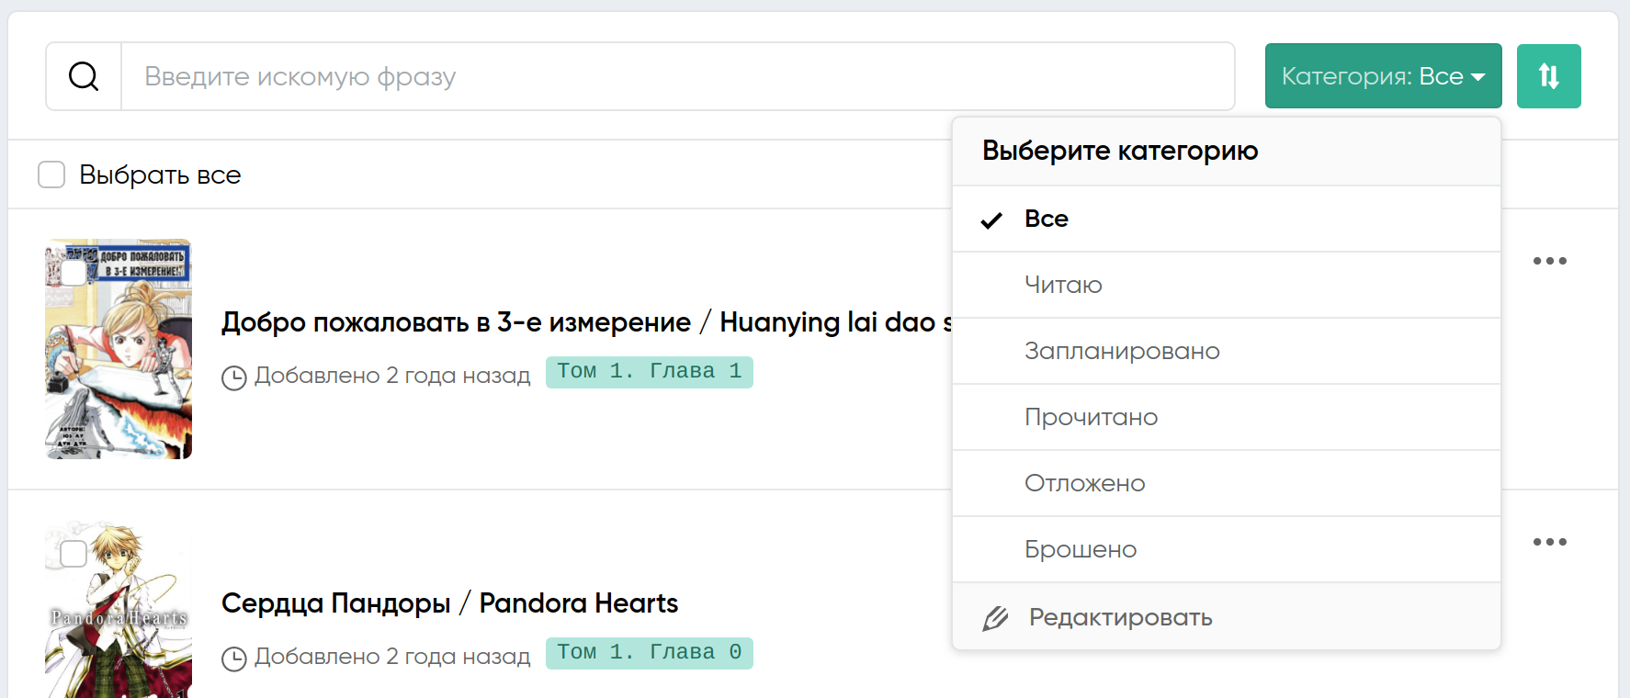Select the Все category option
The height and width of the screenshot is (698, 1630).
coord(1227,219)
